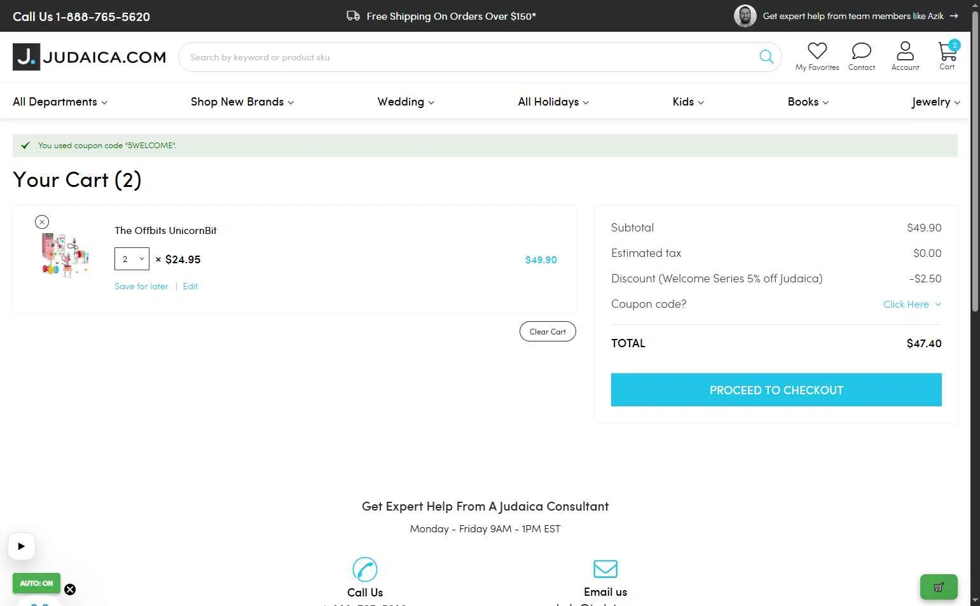Open the All Holidays menu
Screen dimensions: 980x606
tap(553, 102)
